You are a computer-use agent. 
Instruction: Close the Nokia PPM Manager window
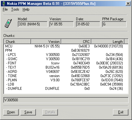[128, 4]
